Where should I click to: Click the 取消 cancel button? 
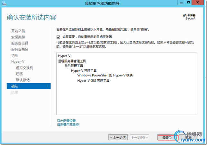click(188, 138)
